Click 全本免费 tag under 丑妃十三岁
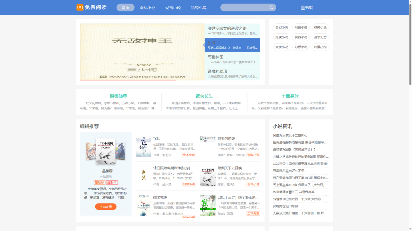Screen dimensions: 412x231 click(x=253, y=214)
